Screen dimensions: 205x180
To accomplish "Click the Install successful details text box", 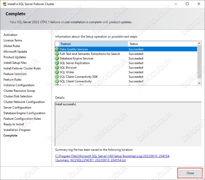I will tap(128, 124).
